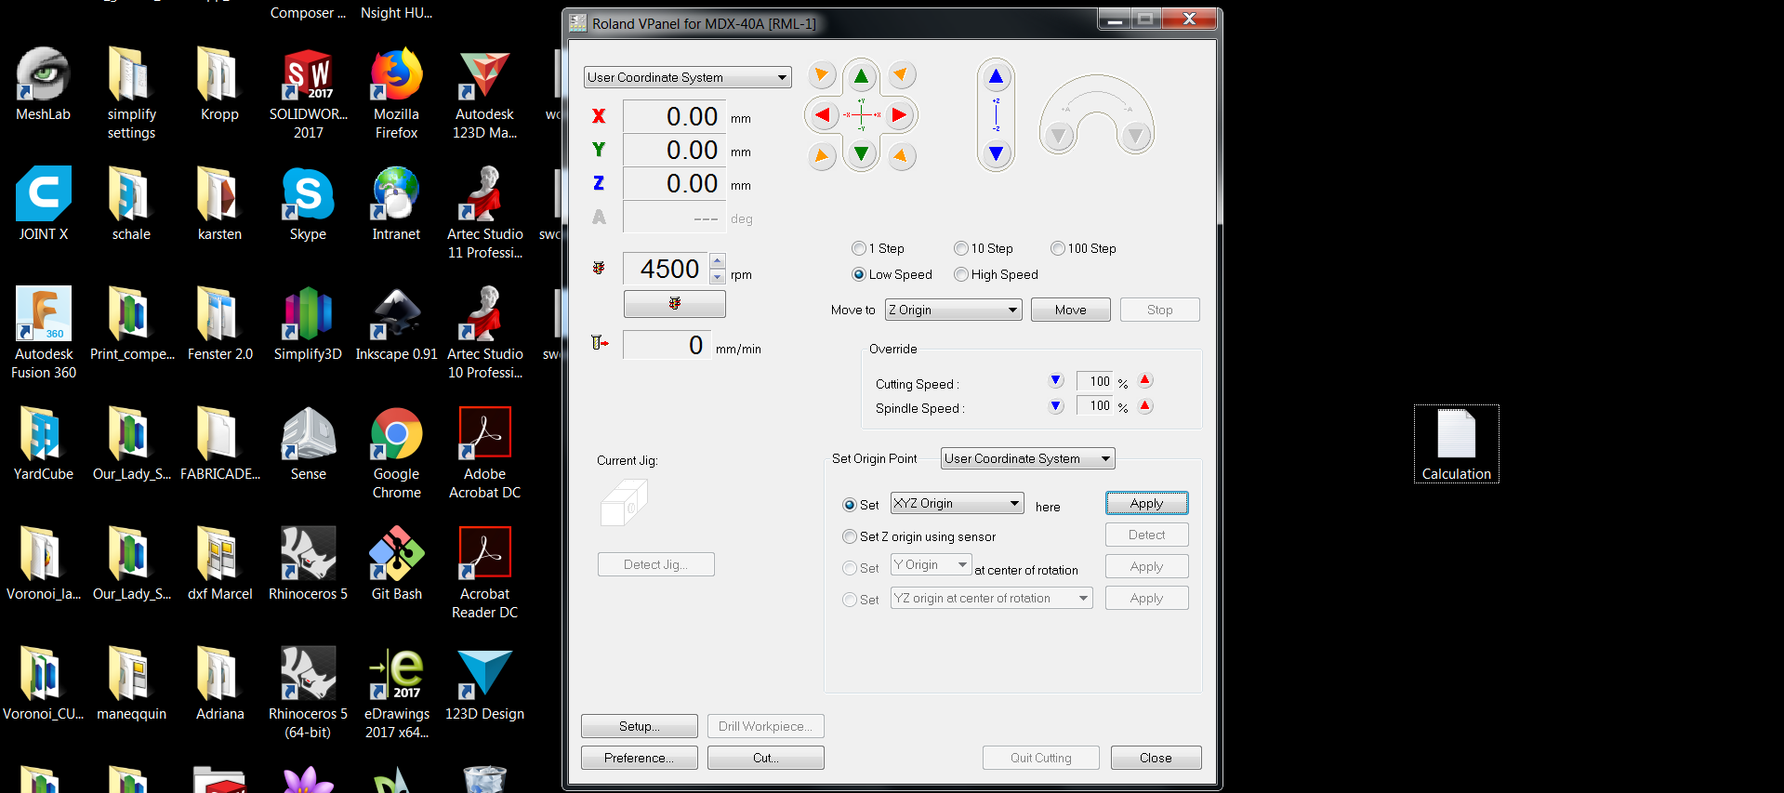Jog the tool in the -Y direction
This screenshot has width=1784, height=793.
pos(862,153)
